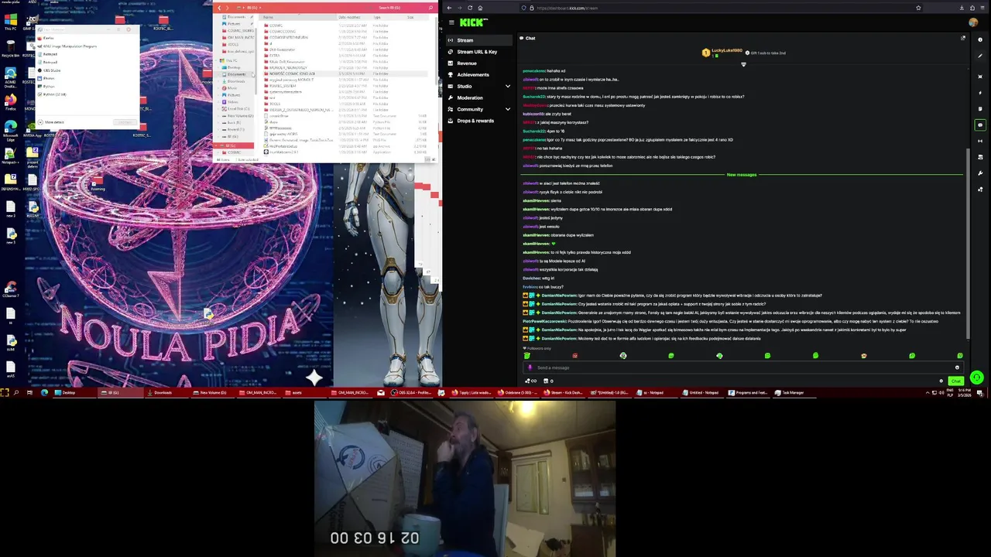Screen dimensions: 991x557
Task: Open Stream URL & Key page
Action: click(x=477, y=52)
